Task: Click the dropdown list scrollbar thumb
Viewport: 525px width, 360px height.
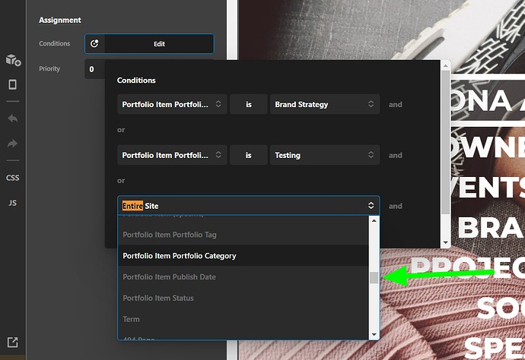Action: tap(374, 278)
